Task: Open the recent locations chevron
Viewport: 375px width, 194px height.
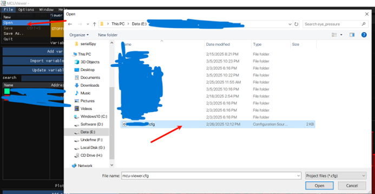Action: 88,24
